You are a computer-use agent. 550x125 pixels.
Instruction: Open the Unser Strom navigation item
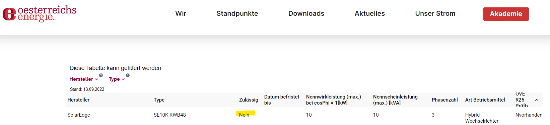pos(435,13)
